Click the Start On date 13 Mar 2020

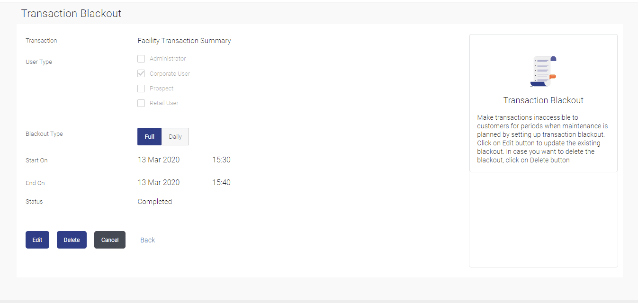coord(159,160)
